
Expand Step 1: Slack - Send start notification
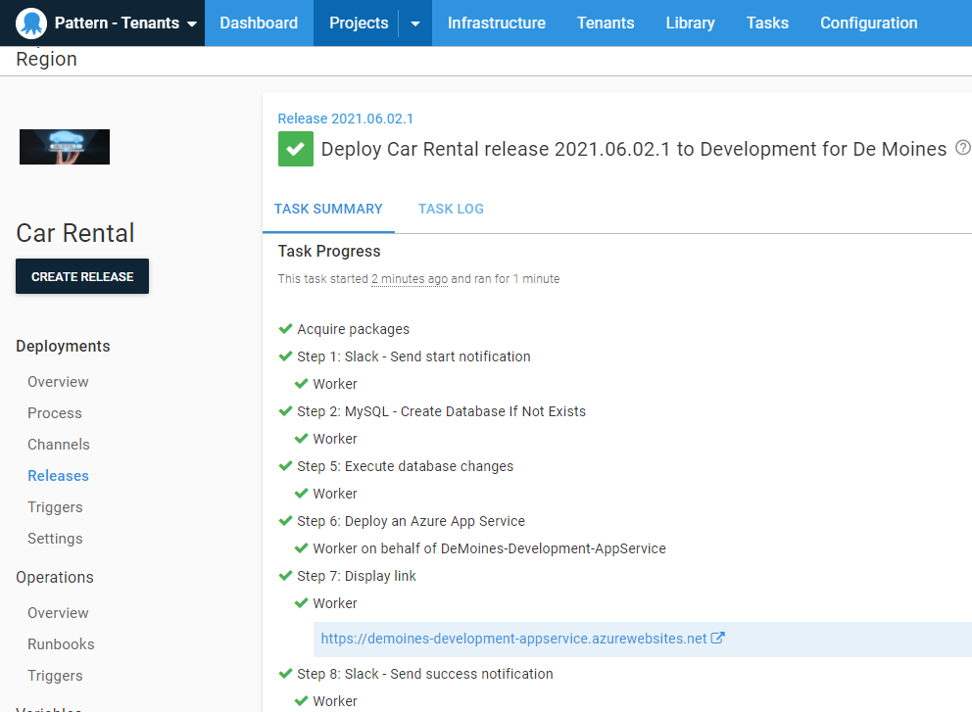(413, 356)
